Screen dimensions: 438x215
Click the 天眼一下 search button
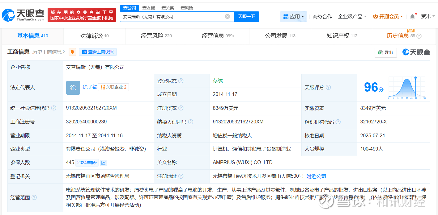point(246,16)
